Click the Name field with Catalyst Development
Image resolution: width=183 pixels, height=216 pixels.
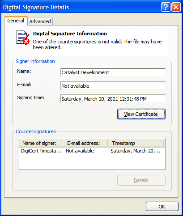tap(113, 72)
